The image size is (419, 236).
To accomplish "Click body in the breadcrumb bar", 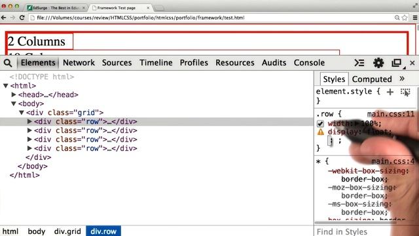I will (37, 231).
